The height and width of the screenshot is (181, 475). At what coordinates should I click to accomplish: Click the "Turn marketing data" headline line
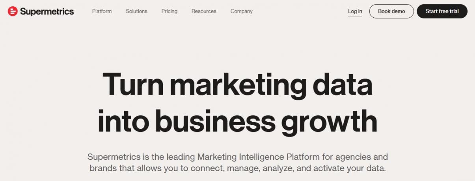click(237, 84)
